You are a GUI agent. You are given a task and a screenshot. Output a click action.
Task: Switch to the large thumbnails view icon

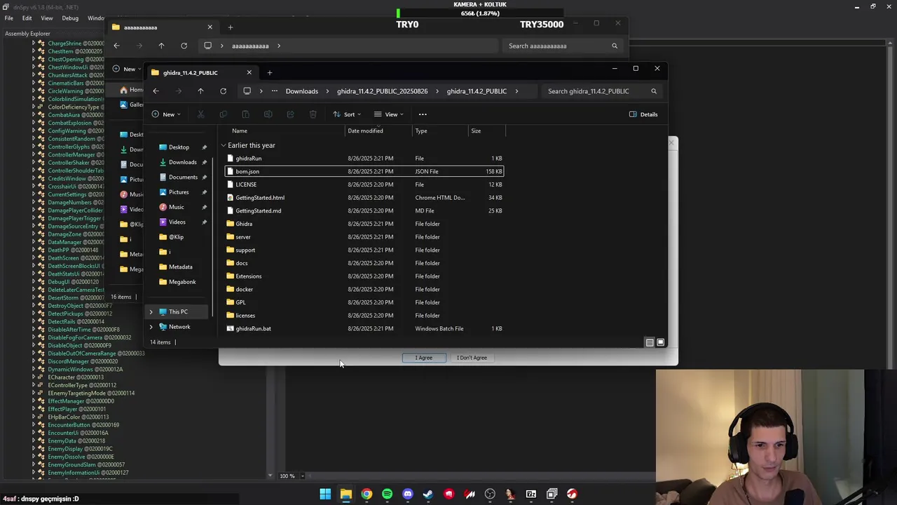click(660, 342)
